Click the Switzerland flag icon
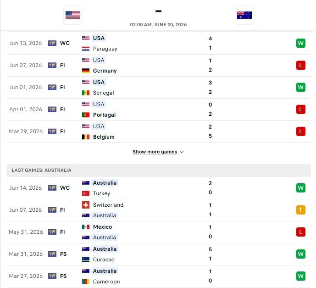The image size is (316, 288). 86,205
